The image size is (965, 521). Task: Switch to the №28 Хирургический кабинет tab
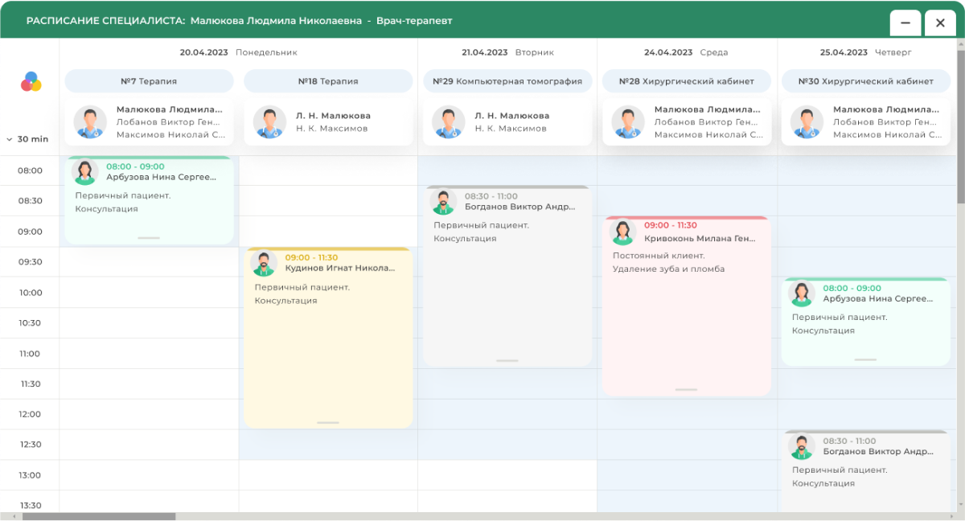[x=687, y=81]
